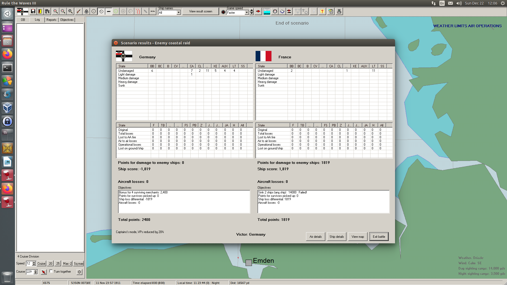
Task: Open the gears settings icon in toolbar
Action: (x=47, y=11)
